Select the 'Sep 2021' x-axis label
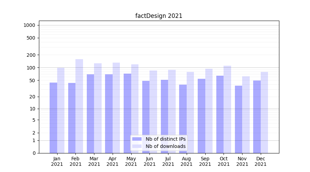The height and width of the screenshot is (172, 310). [x=205, y=161]
